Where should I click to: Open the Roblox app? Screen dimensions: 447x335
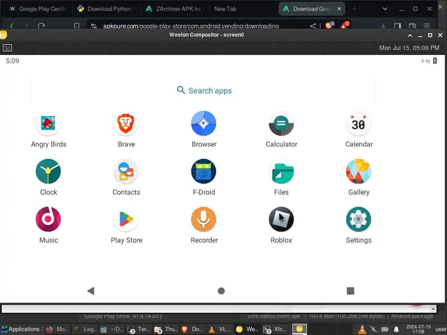pos(281,219)
